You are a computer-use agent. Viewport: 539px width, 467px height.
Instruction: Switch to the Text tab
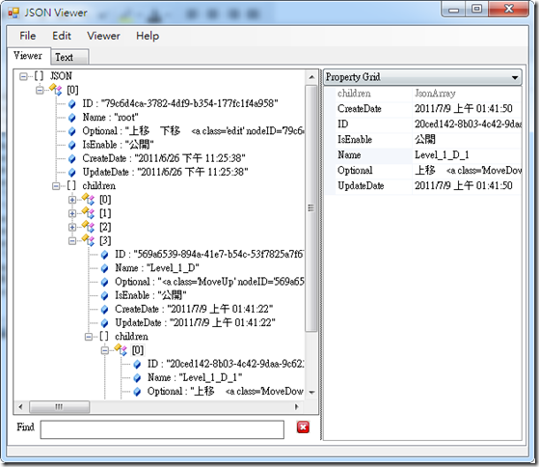69,57
